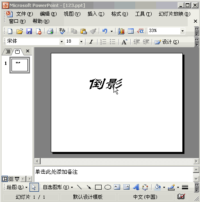200x202 pixels.
Task: Insert chart using the bar chart icon
Action: pos(121,31)
